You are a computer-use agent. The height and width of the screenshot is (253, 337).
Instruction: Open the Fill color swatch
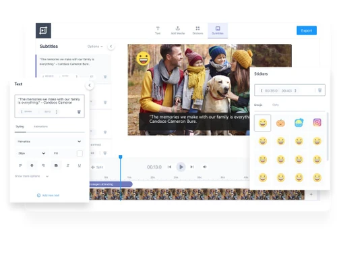[80, 153]
